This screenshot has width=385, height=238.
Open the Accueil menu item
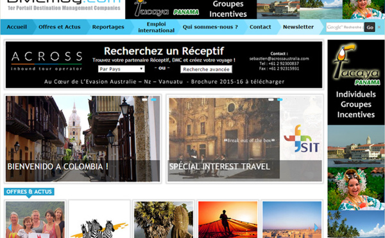(x=17, y=27)
